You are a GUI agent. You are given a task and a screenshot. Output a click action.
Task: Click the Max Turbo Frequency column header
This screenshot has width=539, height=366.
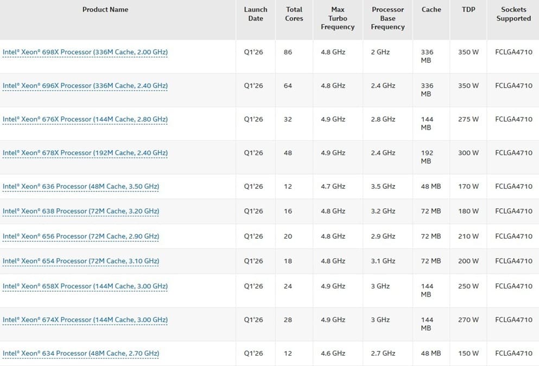(x=338, y=18)
